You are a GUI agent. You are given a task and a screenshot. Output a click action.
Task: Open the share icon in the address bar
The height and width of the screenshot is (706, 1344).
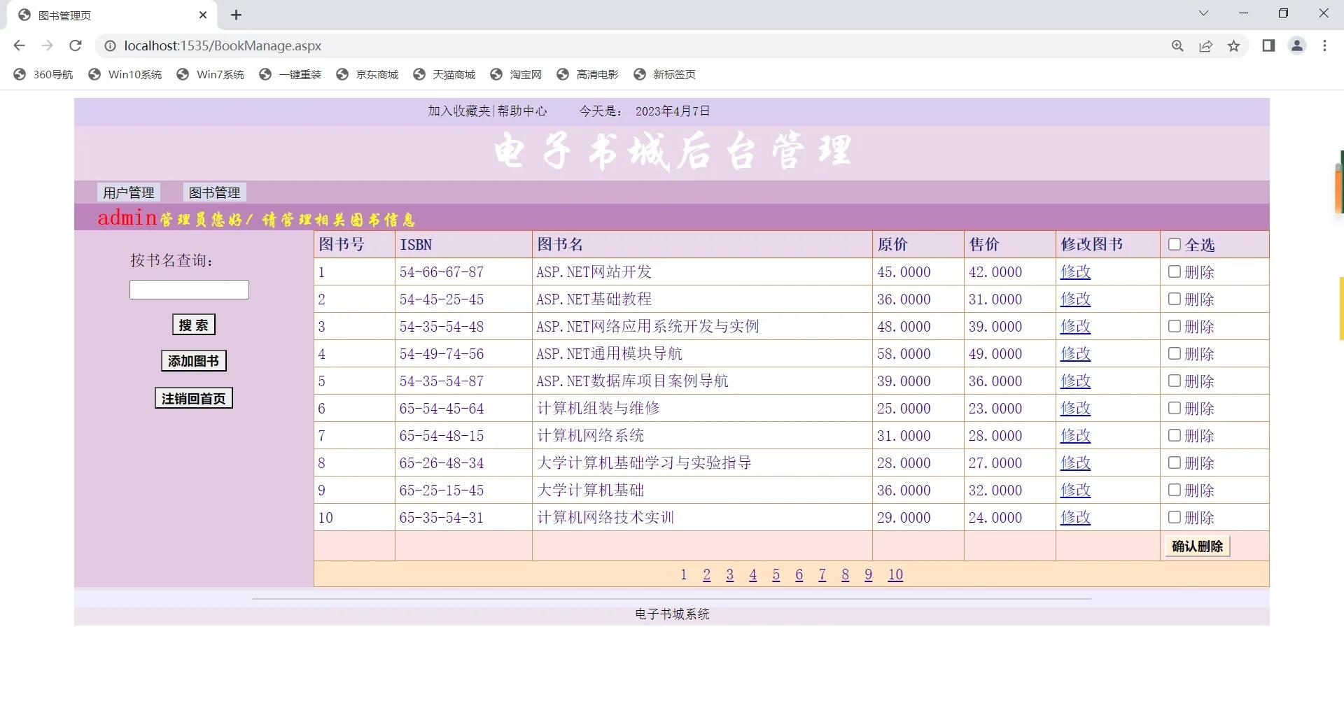coord(1205,46)
